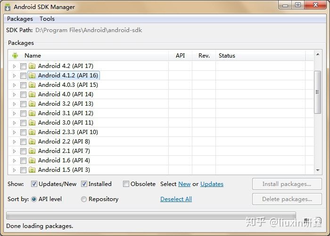Click the green Android robot header icon
330x236 pixels.
(x=15, y=56)
